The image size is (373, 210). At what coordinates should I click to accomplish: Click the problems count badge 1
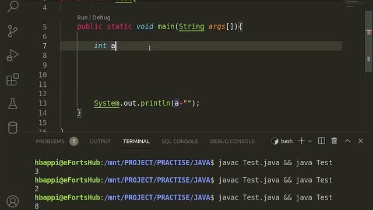coord(74,141)
